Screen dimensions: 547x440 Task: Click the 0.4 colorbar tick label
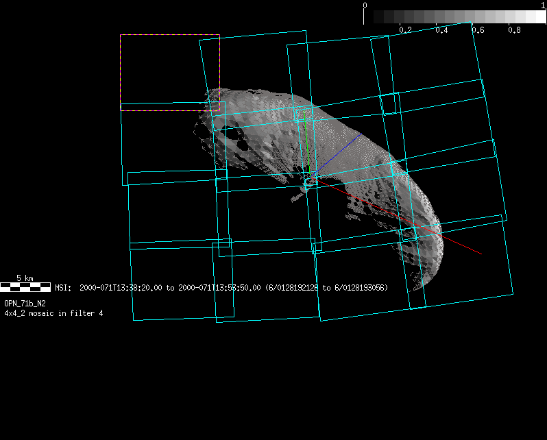[x=441, y=30]
